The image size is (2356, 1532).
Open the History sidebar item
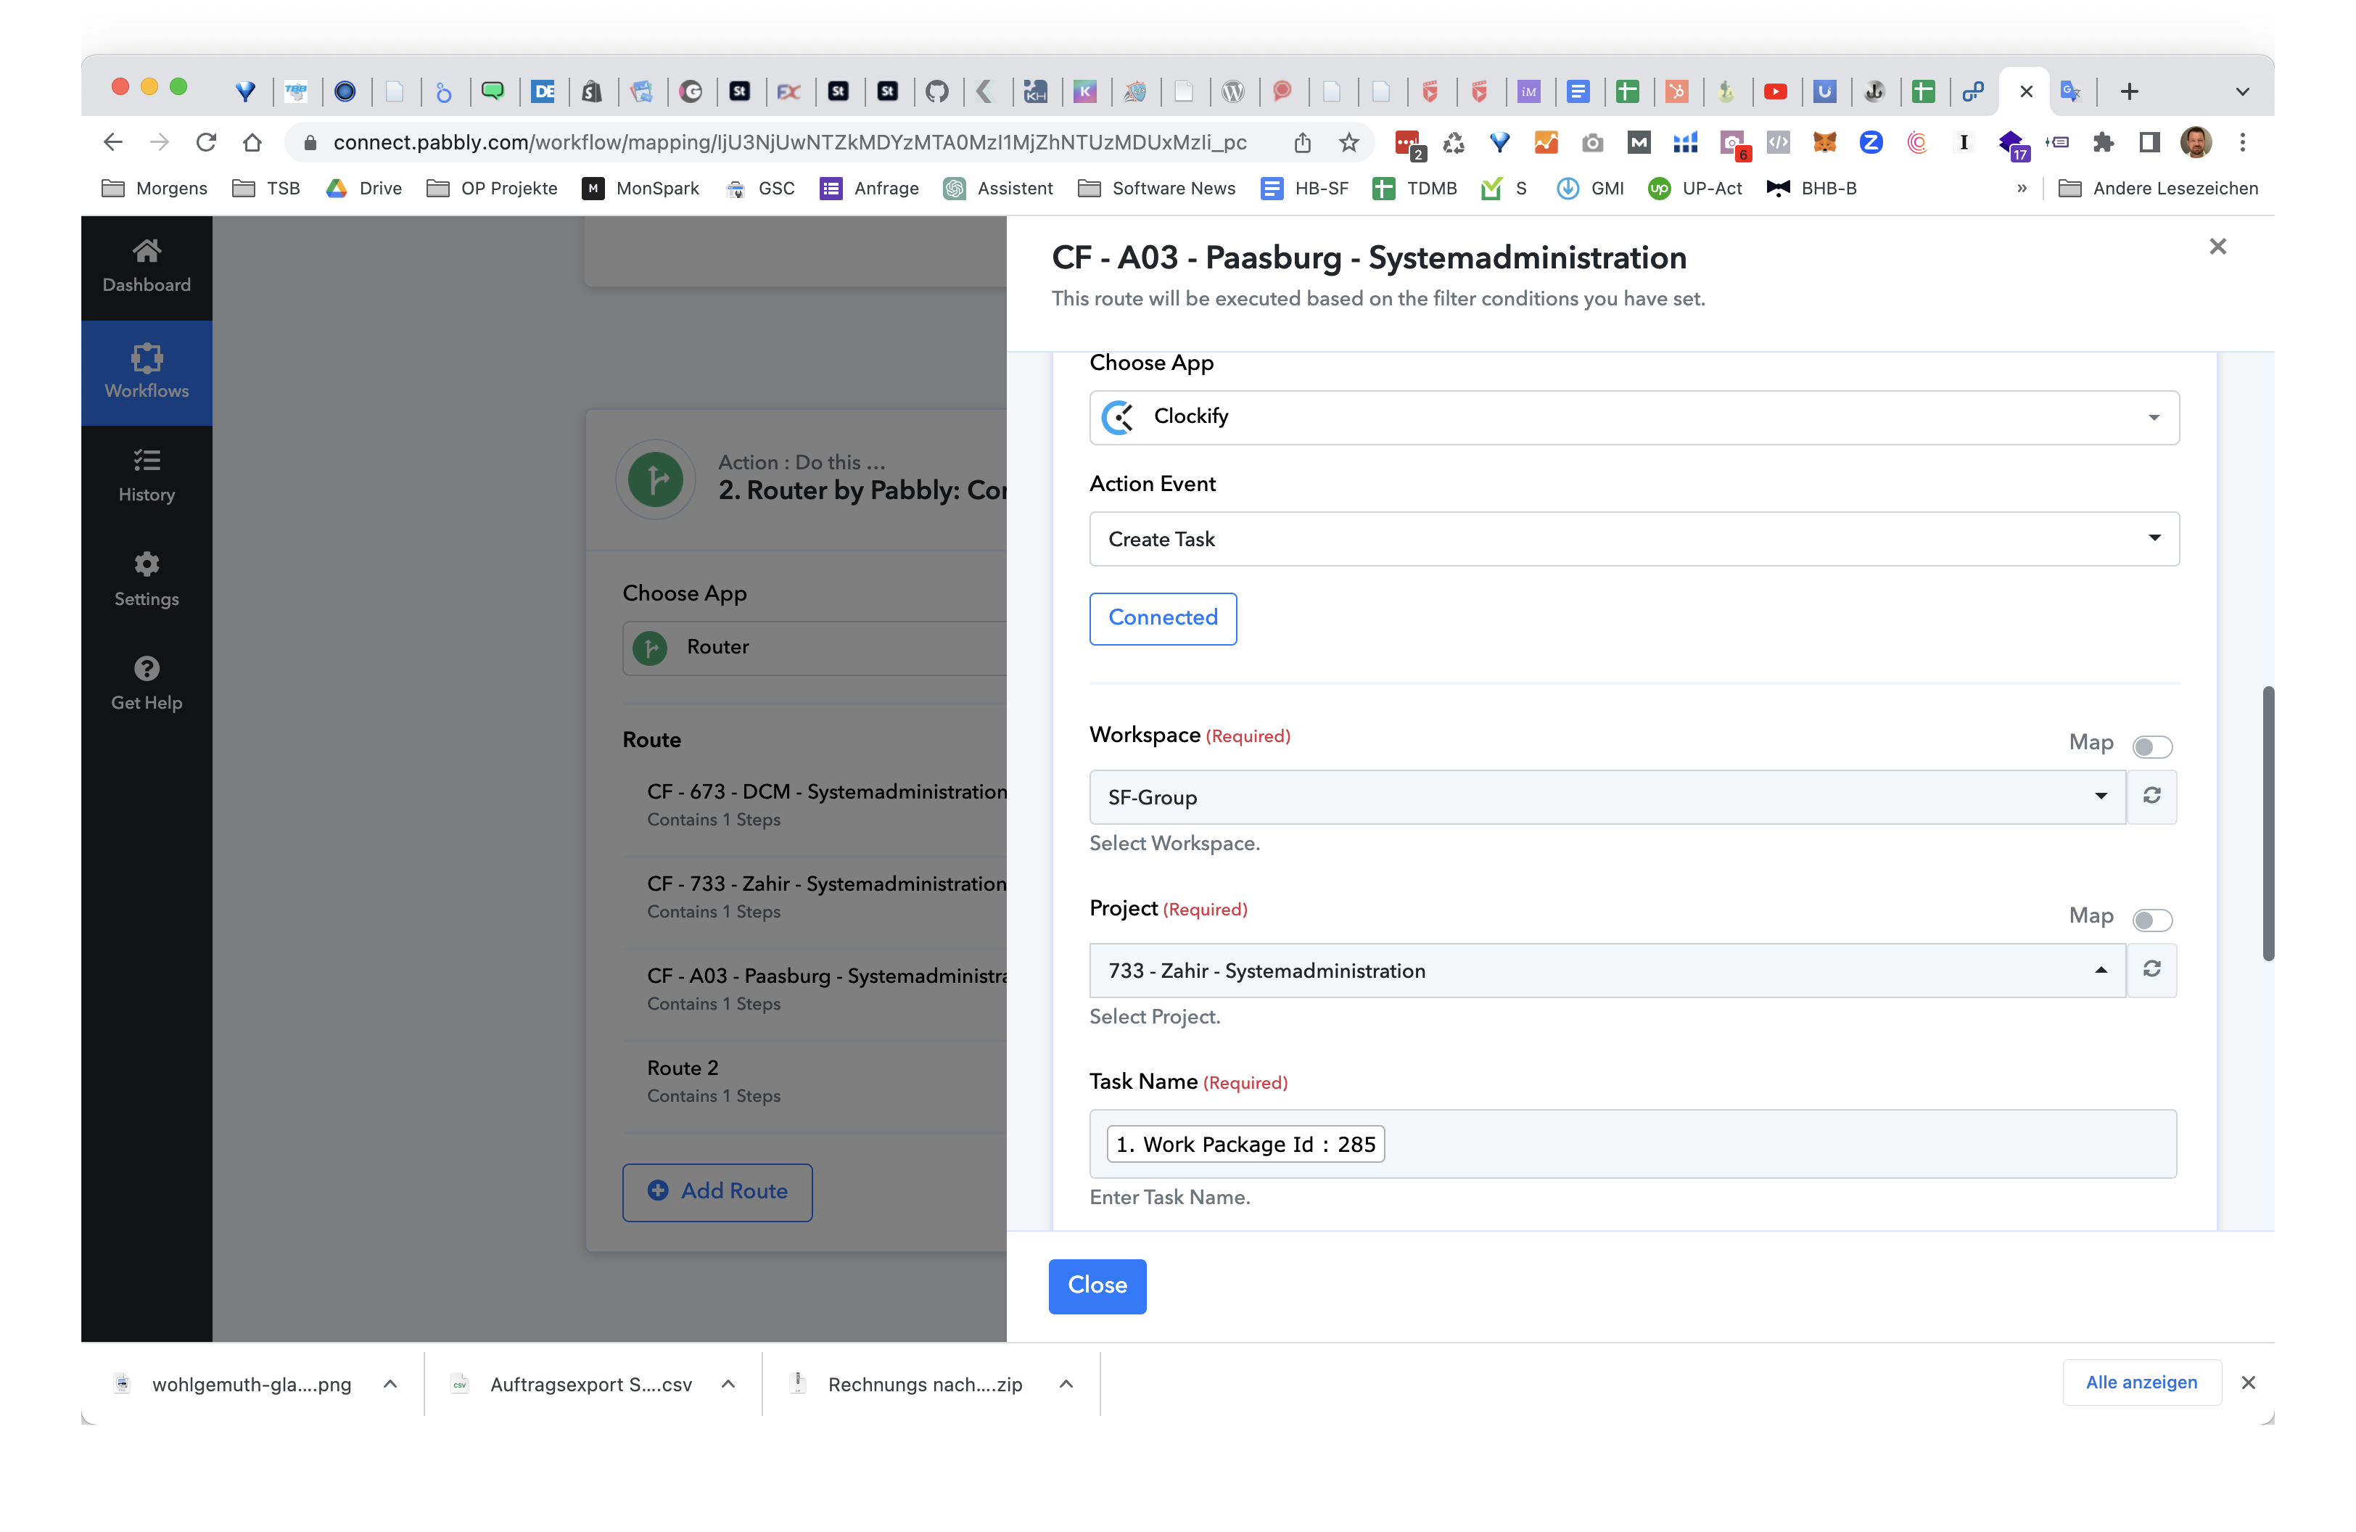pyautogui.click(x=147, y=476)
